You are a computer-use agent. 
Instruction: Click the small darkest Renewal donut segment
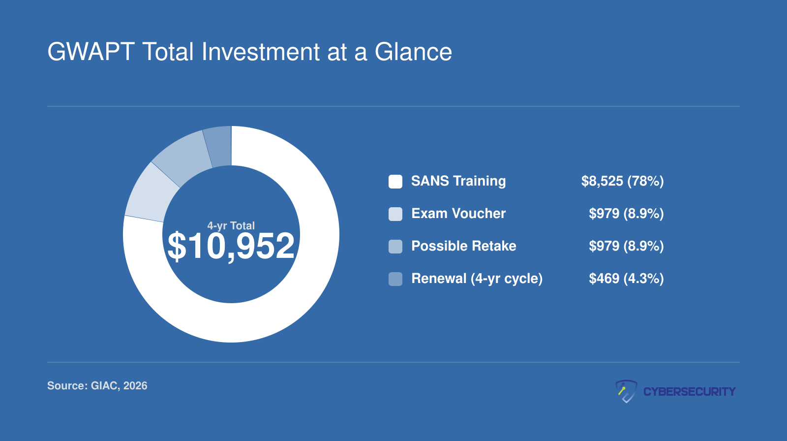coord(219,146)
